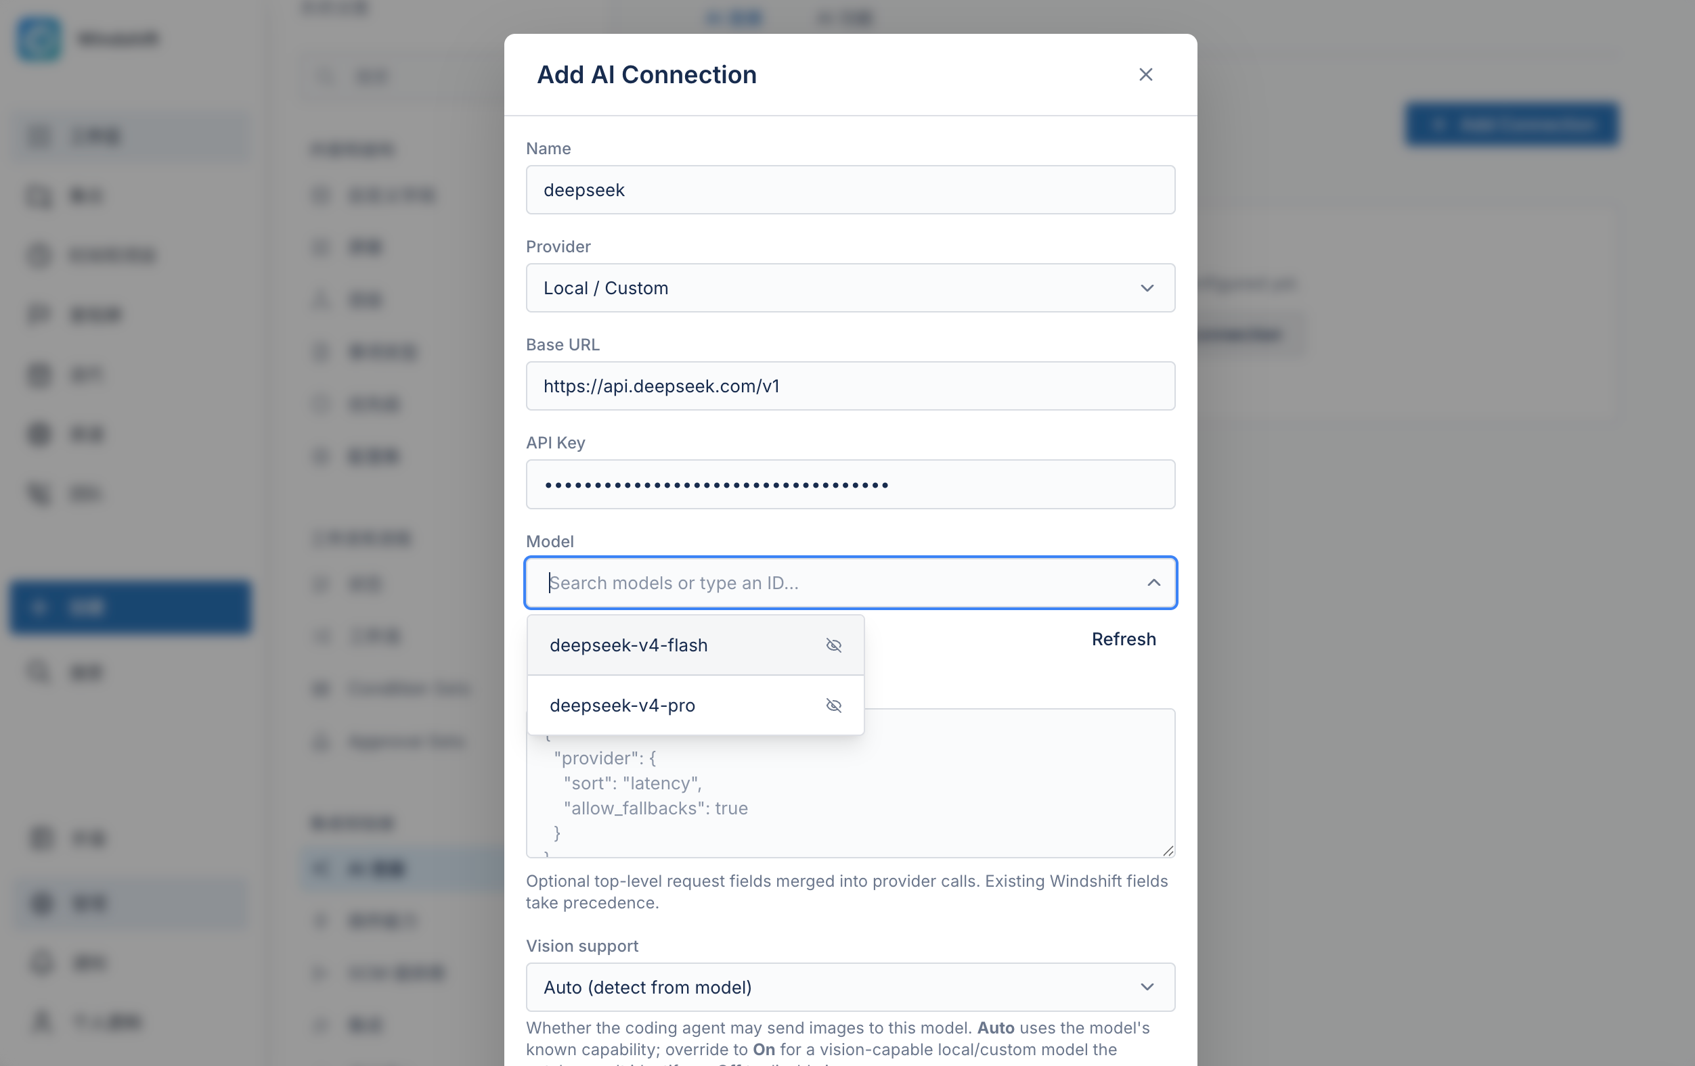Viewport: 1695px width, 1066px height.
Task: Close the Add AI Connection dialog
Action: (x=1145, y=74)
